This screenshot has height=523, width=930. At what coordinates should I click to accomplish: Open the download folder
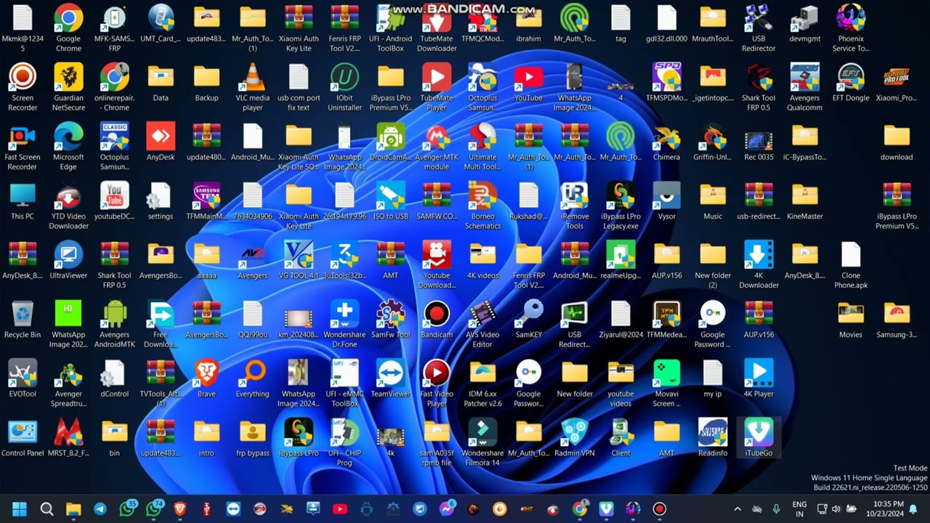897,142
